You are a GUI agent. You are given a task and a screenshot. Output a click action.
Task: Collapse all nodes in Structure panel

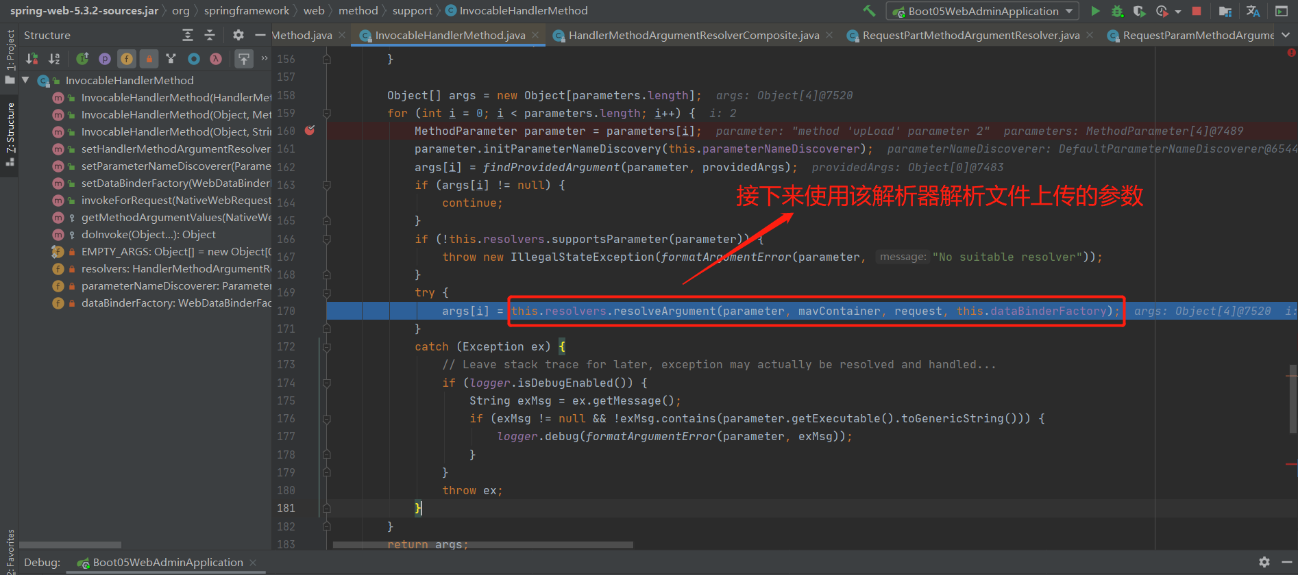210,35
